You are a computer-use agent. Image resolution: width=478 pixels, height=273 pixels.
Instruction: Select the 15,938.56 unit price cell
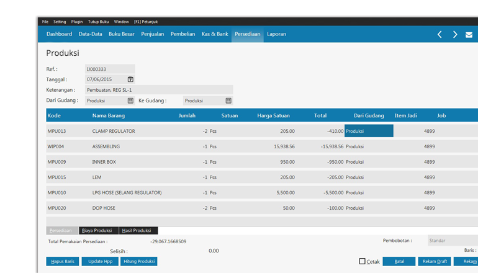tap(284, 146)
